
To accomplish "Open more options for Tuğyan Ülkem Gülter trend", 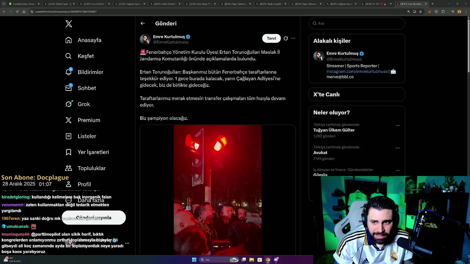I will (398, 125).
